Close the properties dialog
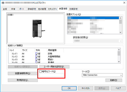Screen dimensions: 127x92 tap(124, 3)
